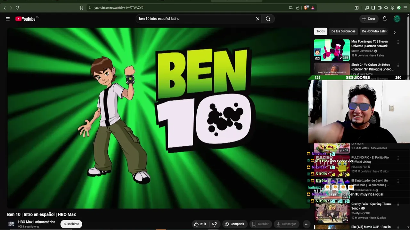Open Shrek 2 Yo Quiero Un Héroe title

373,67
